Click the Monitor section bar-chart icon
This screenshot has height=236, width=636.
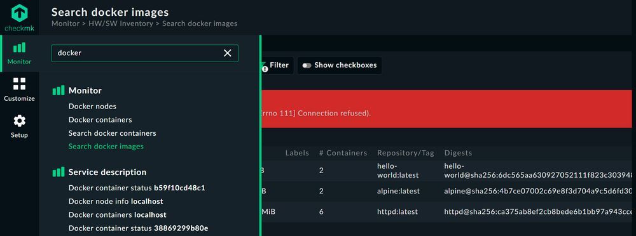[x=59, y=90]
